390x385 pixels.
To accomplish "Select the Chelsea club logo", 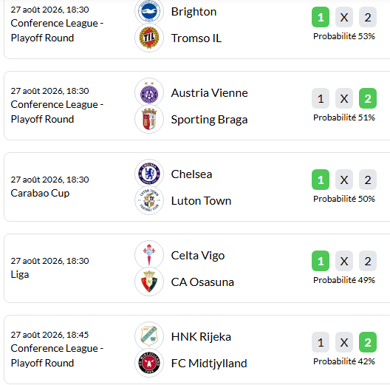I will tap(149, 174).
